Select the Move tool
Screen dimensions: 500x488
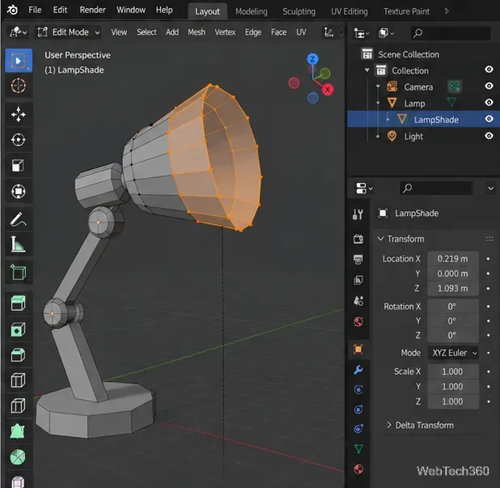(x=19, y=114)
